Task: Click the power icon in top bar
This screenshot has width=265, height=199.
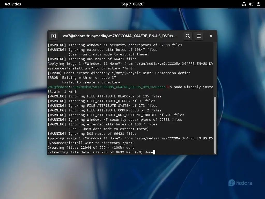Action: [259, 4]
